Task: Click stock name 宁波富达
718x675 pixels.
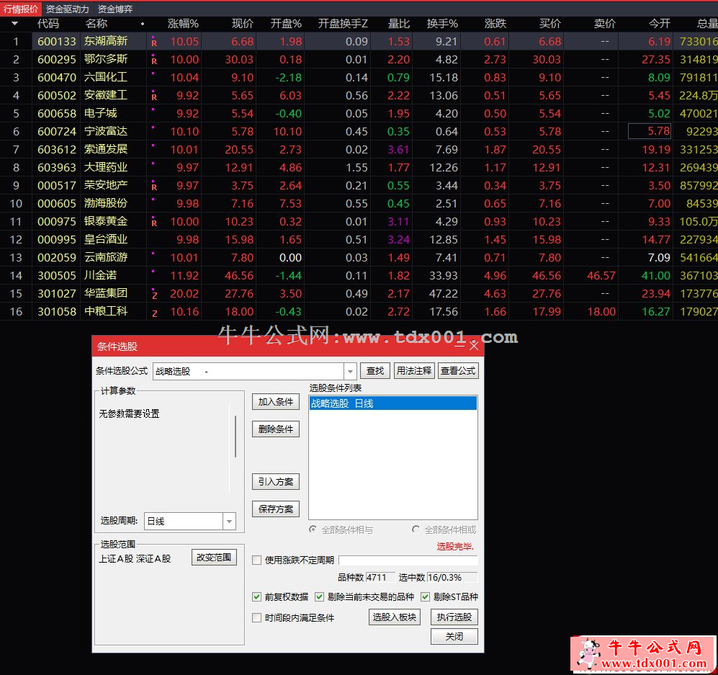Action: 106,131
